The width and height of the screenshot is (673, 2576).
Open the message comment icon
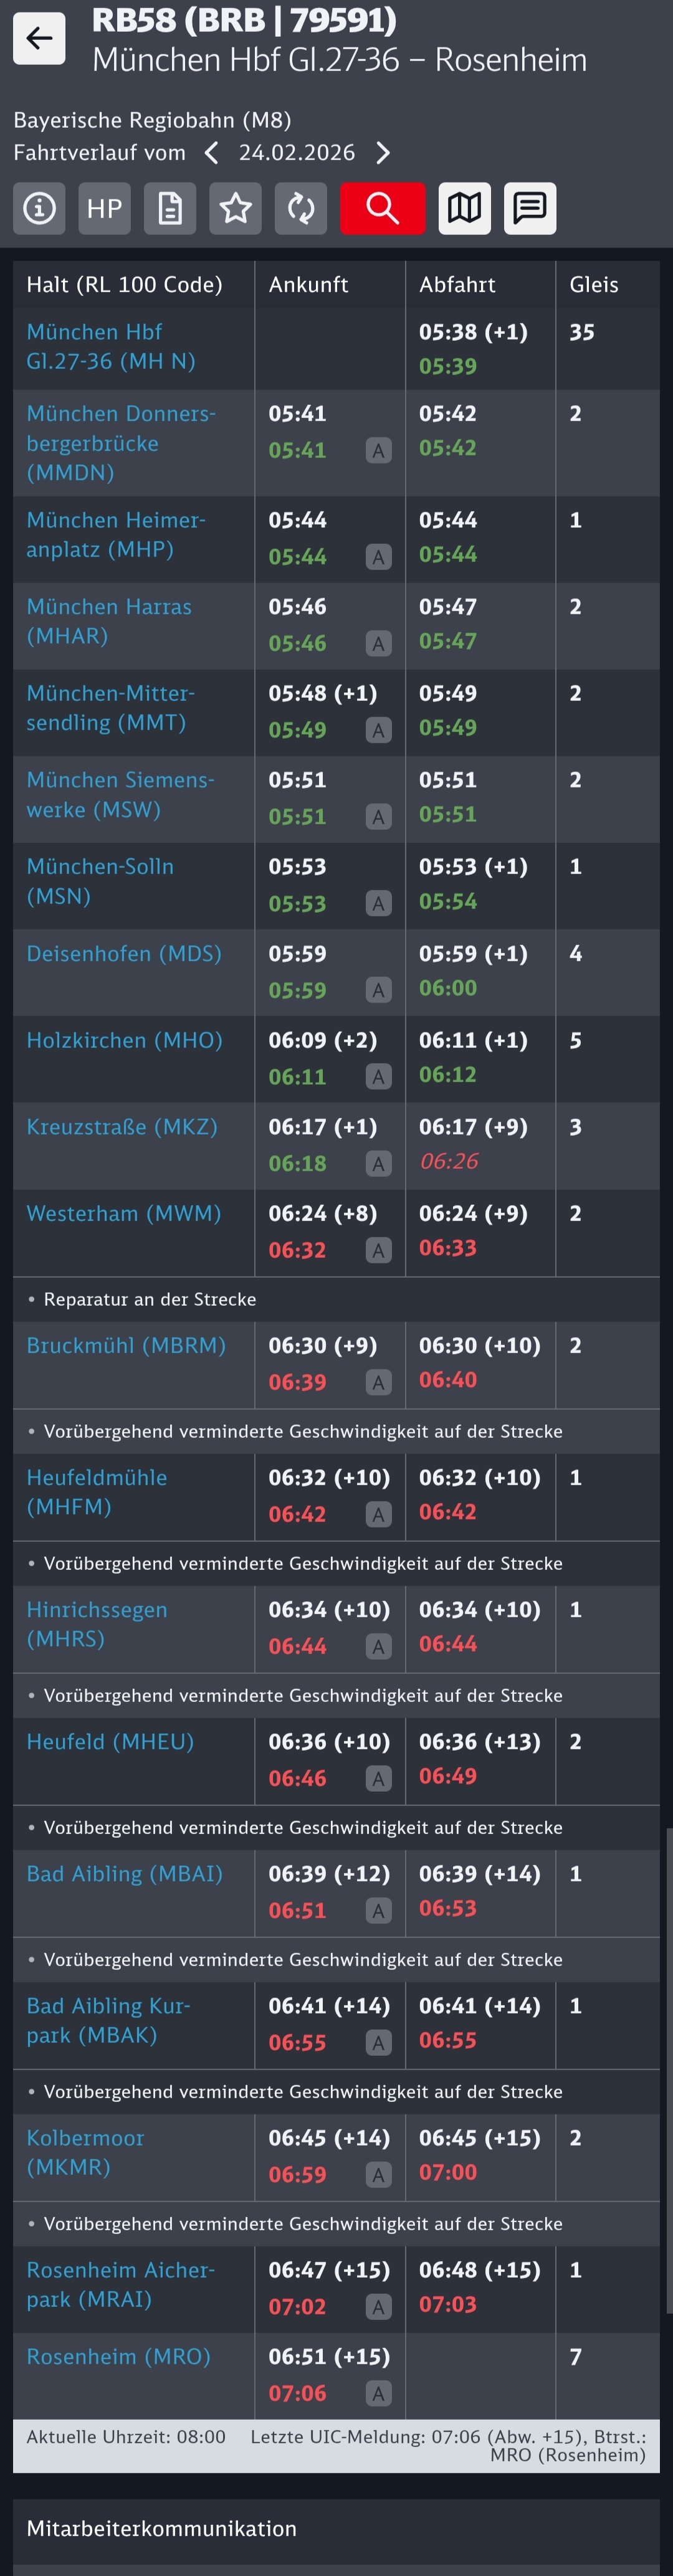tap(530, 208)
